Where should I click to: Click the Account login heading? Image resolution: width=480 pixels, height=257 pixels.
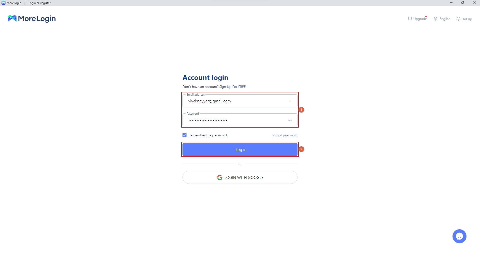tap(205, 77)
